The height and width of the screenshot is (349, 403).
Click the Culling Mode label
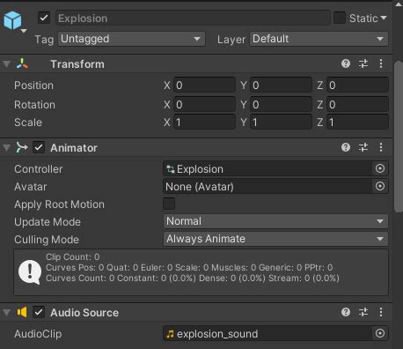(47, 240)
